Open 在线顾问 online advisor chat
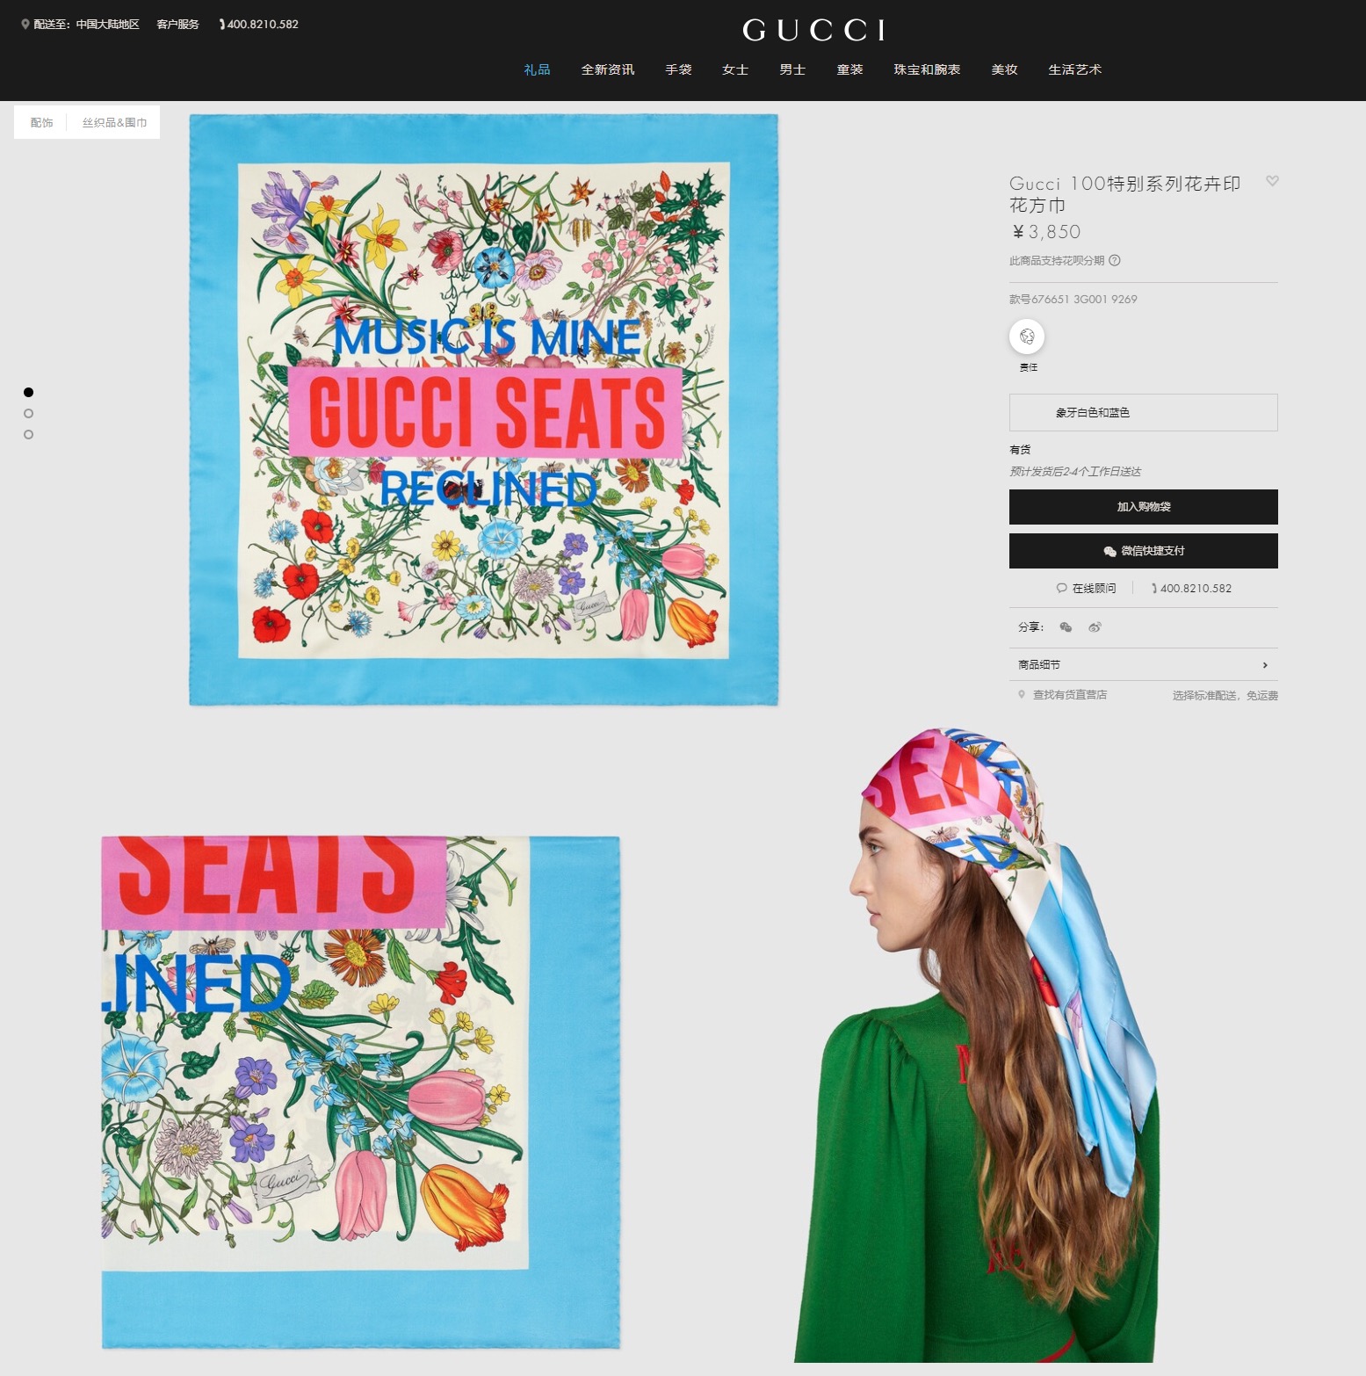This screenshot has height=1376, width=1366. coord(1087,588)
